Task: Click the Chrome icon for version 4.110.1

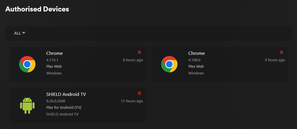Action: pos(27,64)
